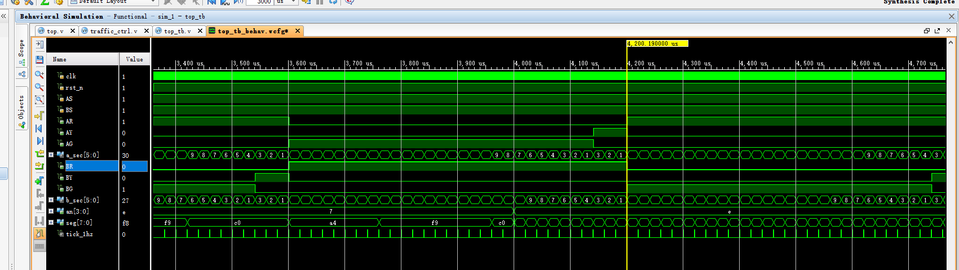Image resolution: width=959 pixels, height=270 pixels.
Task: Jump to time zero icon
Action: point(39,129)
